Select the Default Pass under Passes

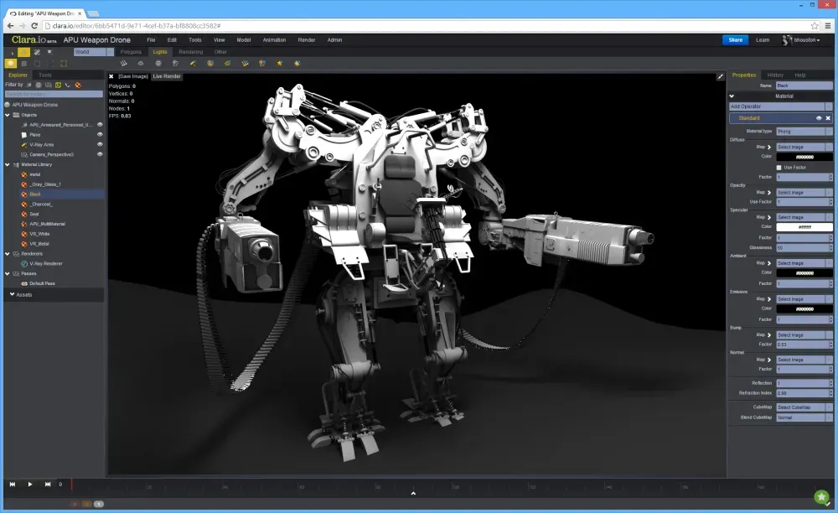pos(44,283)
